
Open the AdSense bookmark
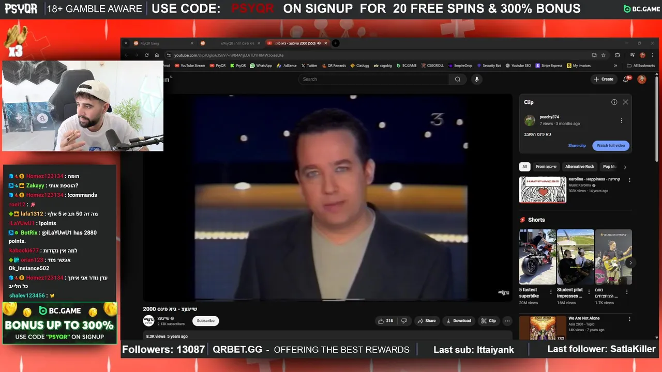pos(287,66)
